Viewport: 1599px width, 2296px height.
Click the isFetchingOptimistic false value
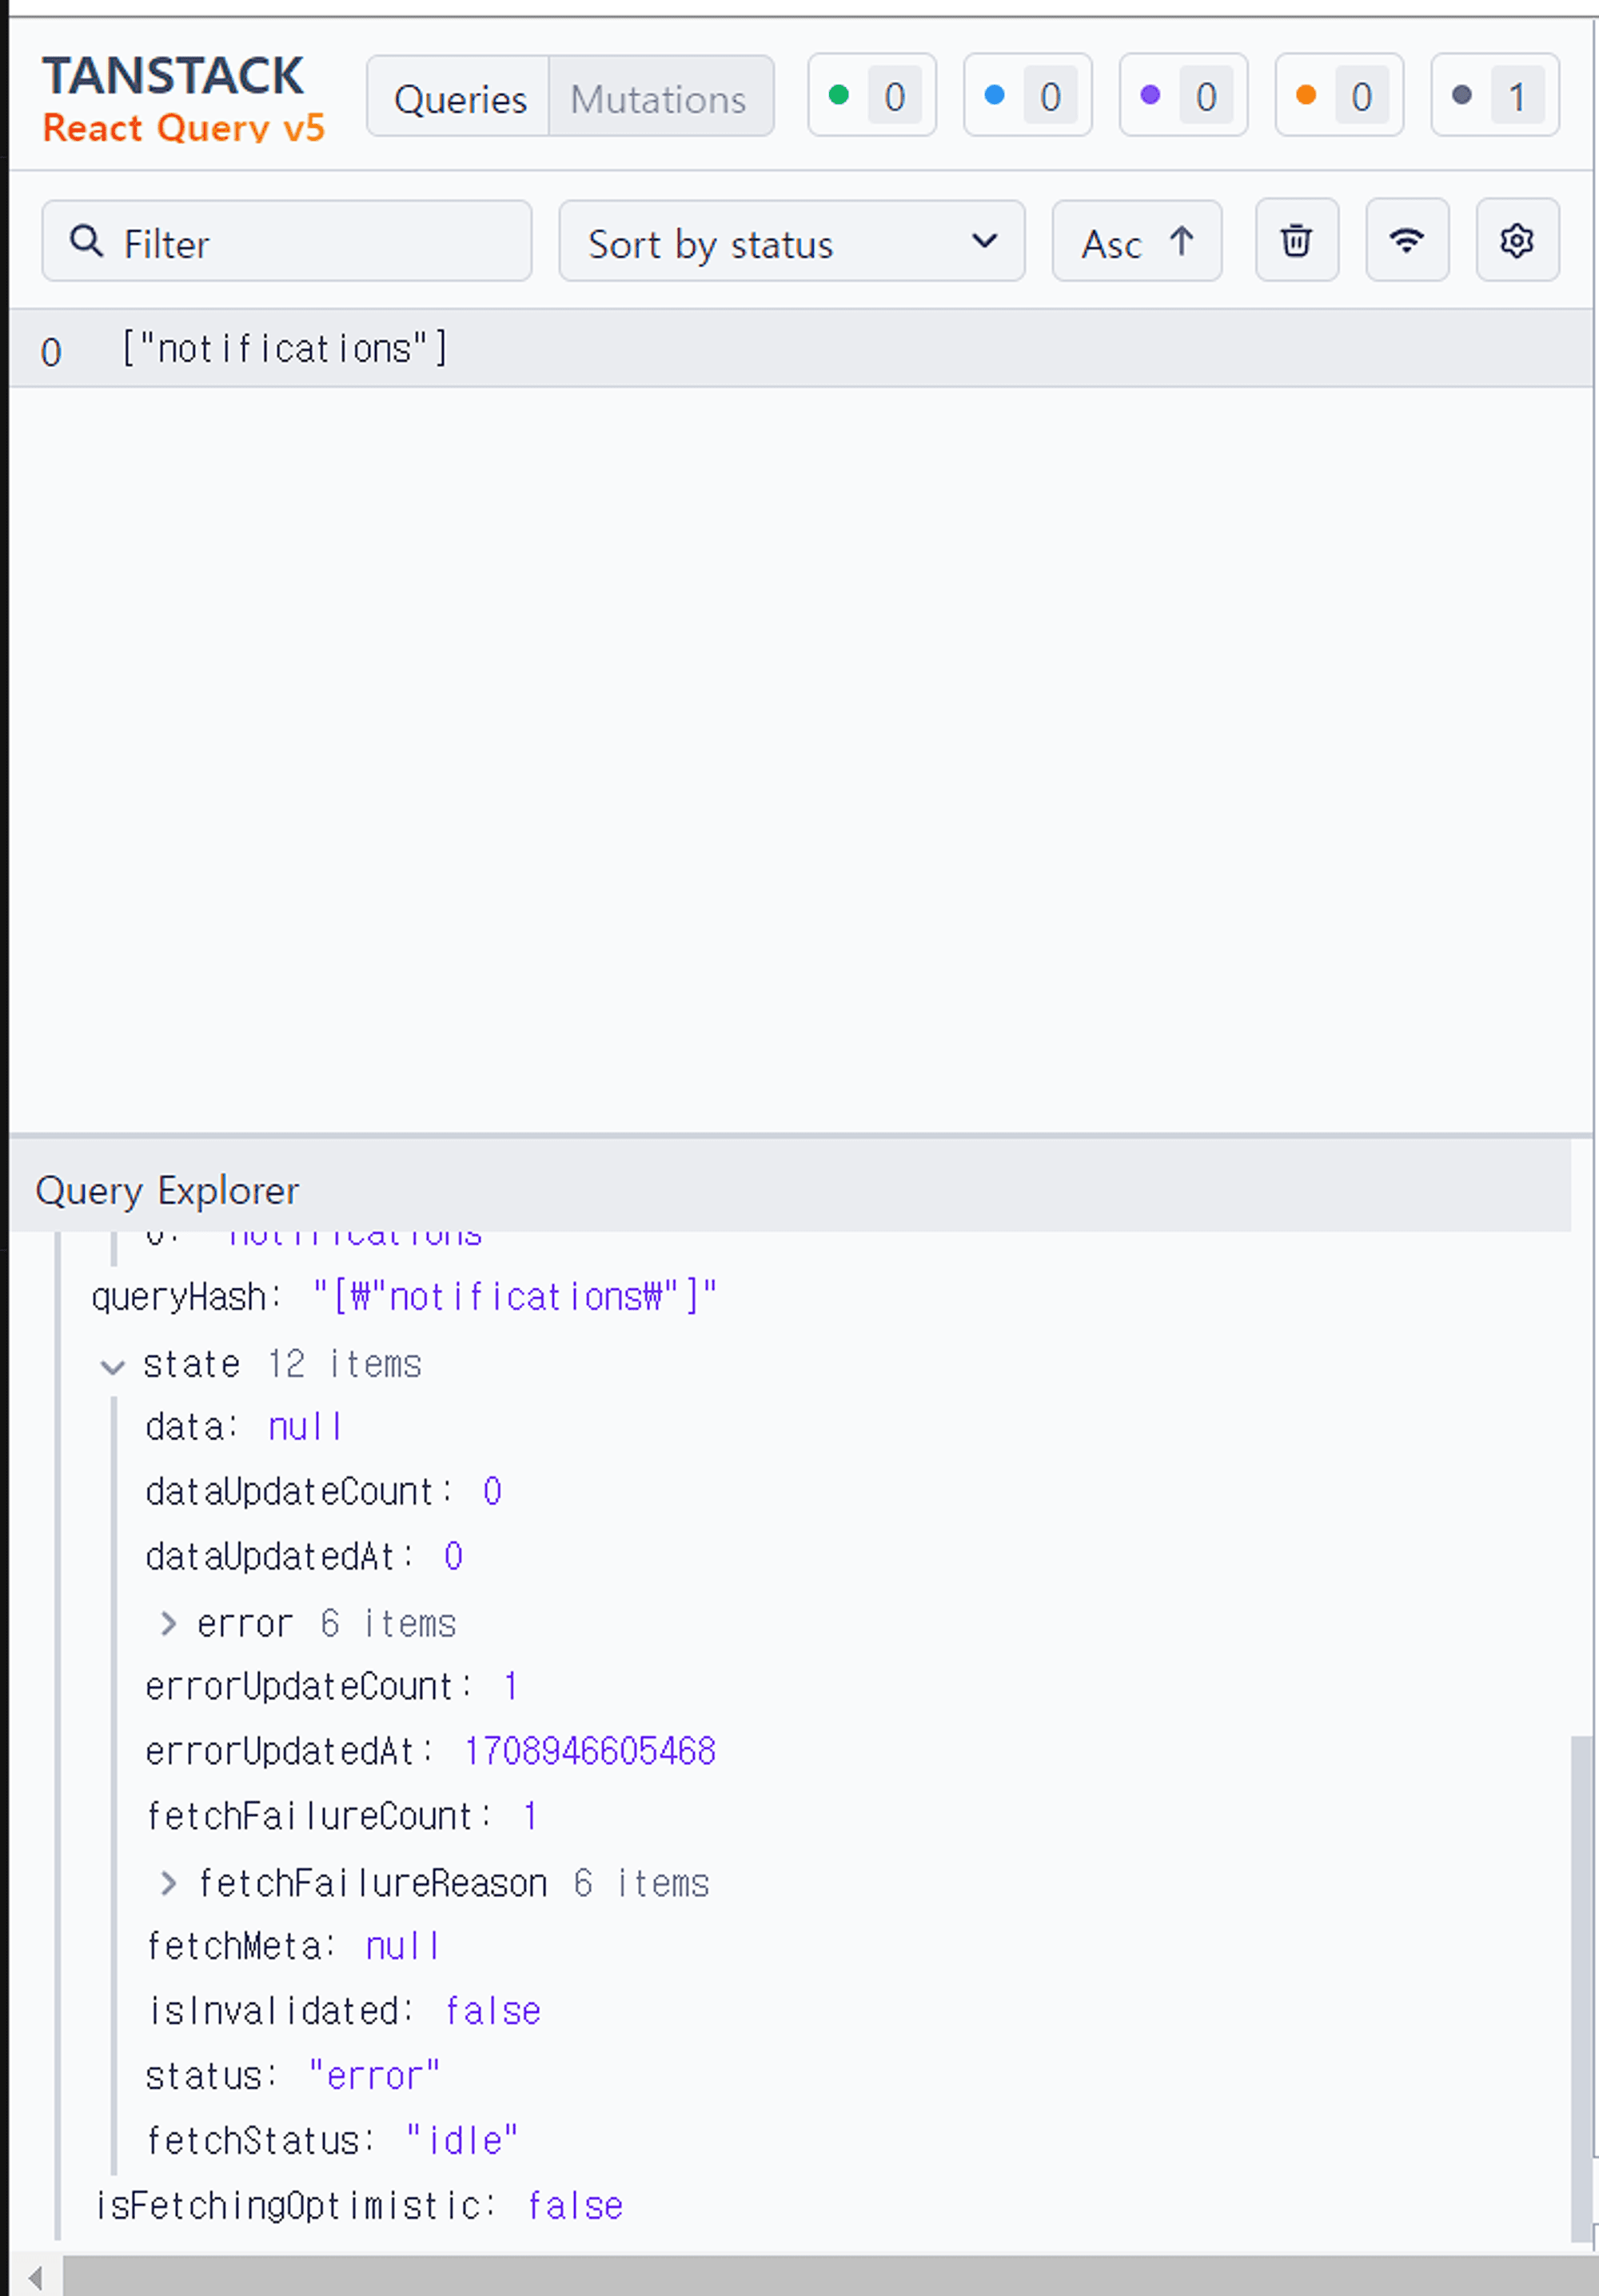coord(576,2206)
